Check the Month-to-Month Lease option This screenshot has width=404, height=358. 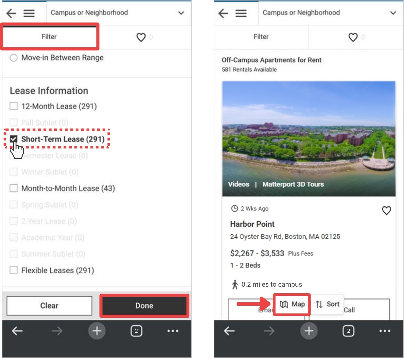click(14, 188)
